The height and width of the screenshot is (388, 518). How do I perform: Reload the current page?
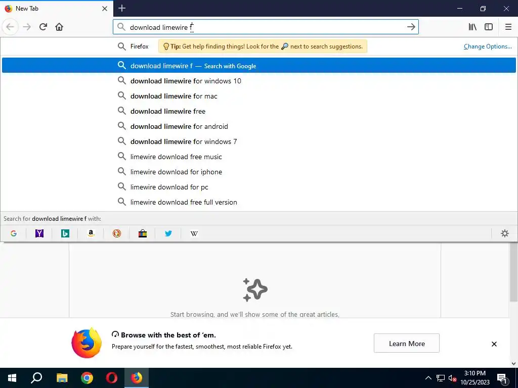43,27
